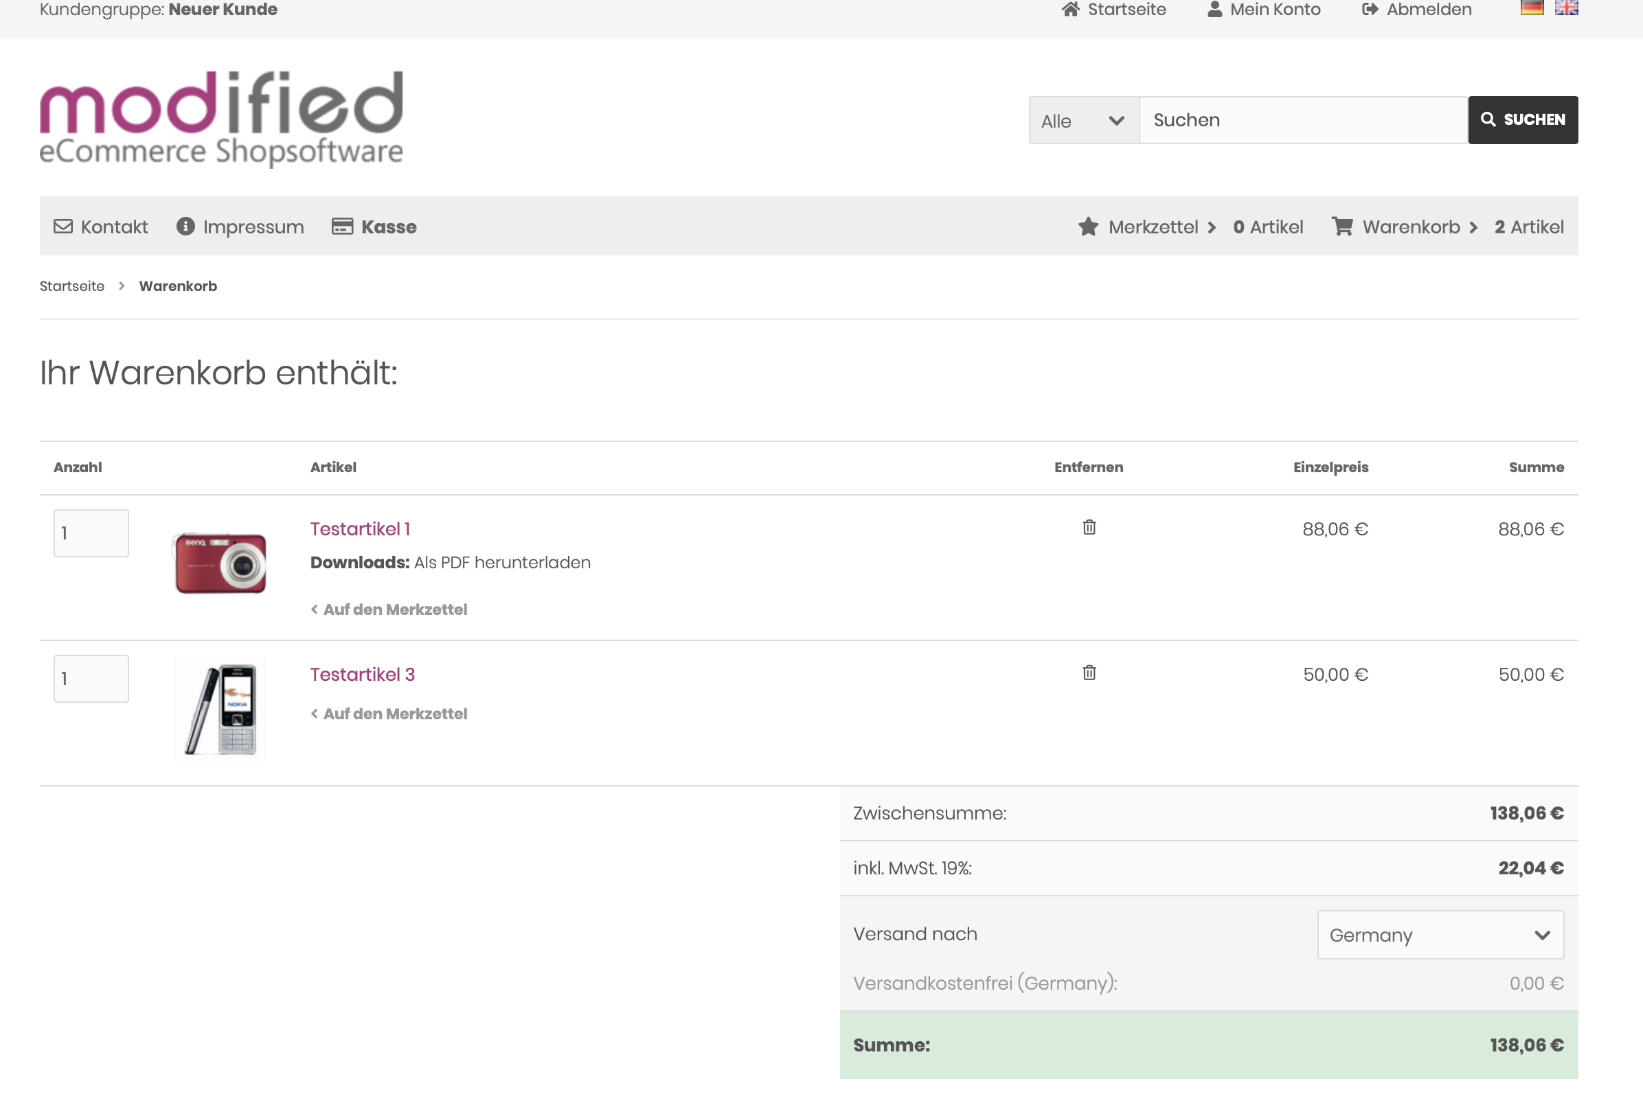1643x1105 pixels.
Task: Open Testartikel 1 product link
Action: point(360,528)
